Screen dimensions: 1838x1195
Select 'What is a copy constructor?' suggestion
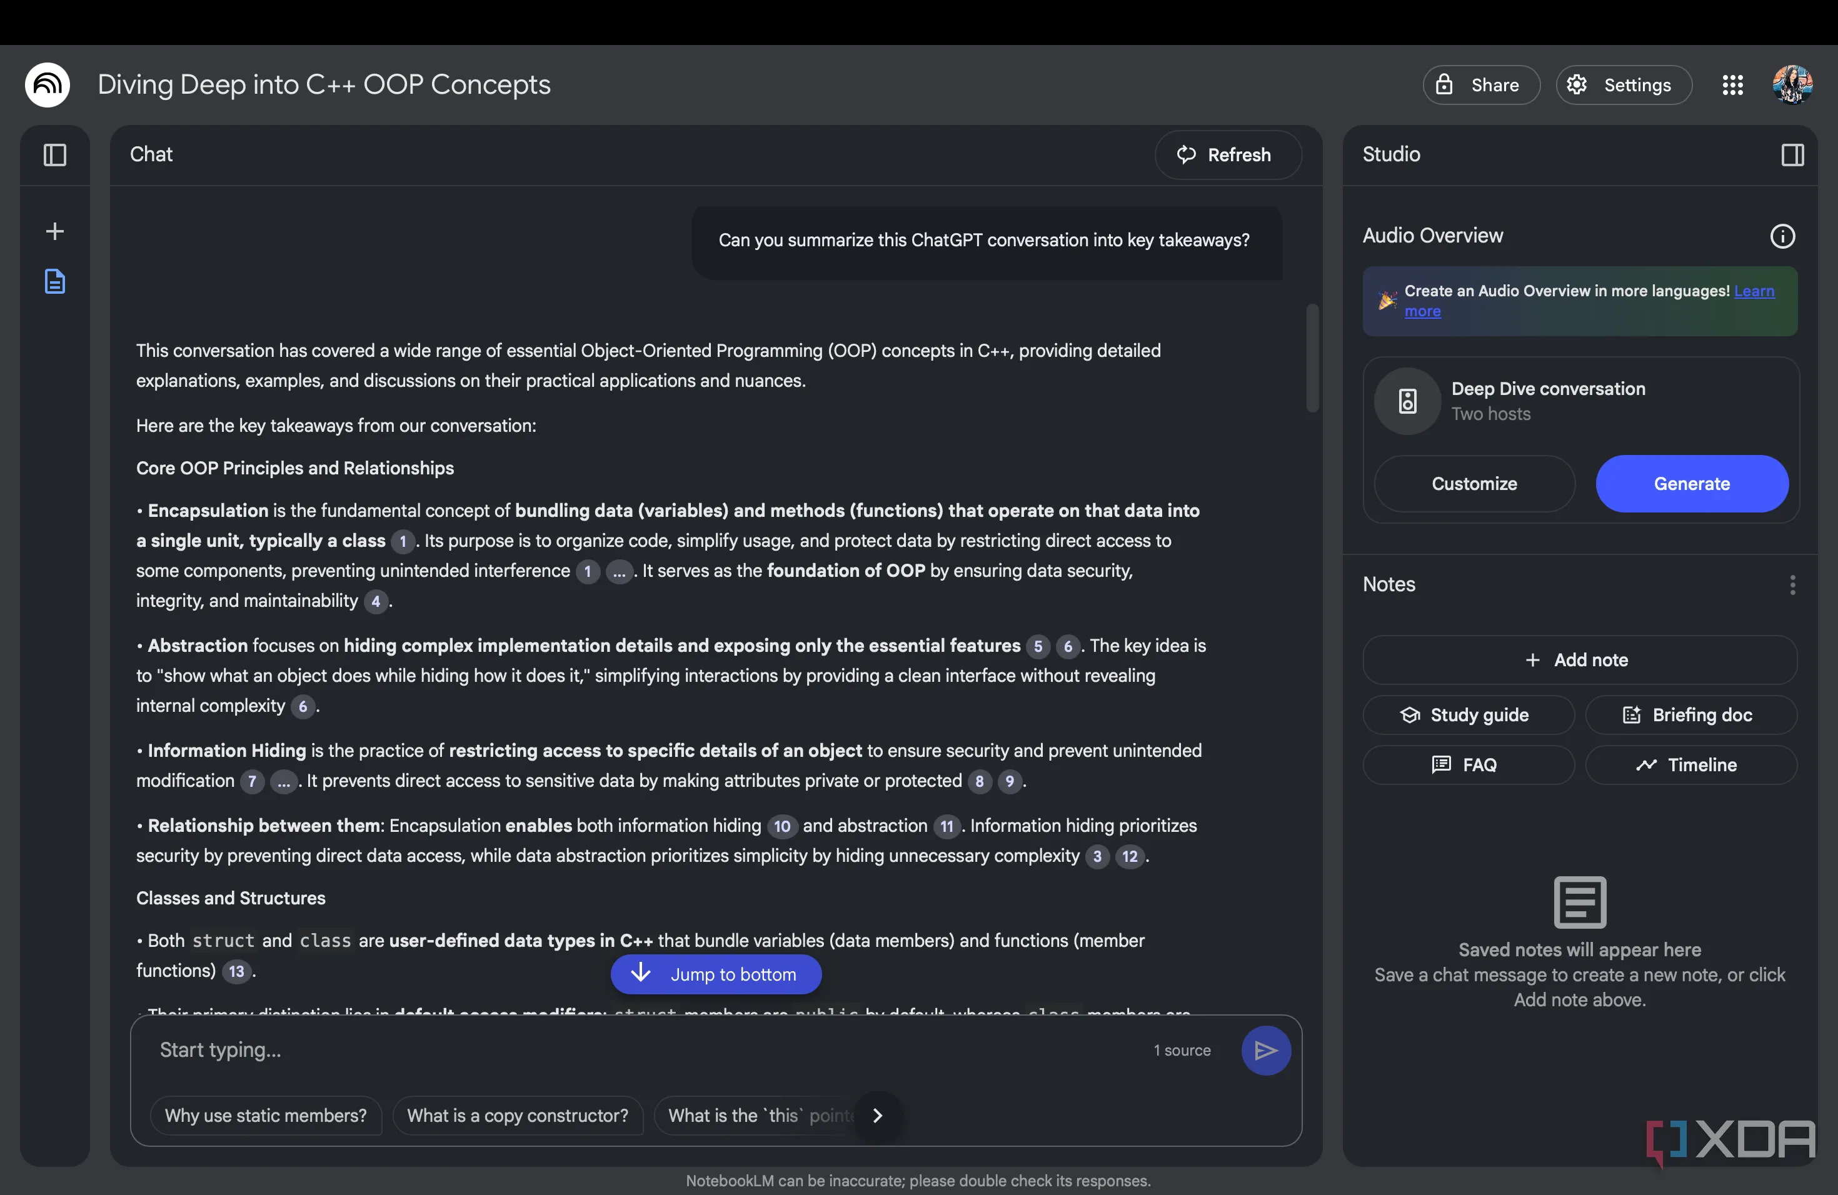[x=518, y=1115]
